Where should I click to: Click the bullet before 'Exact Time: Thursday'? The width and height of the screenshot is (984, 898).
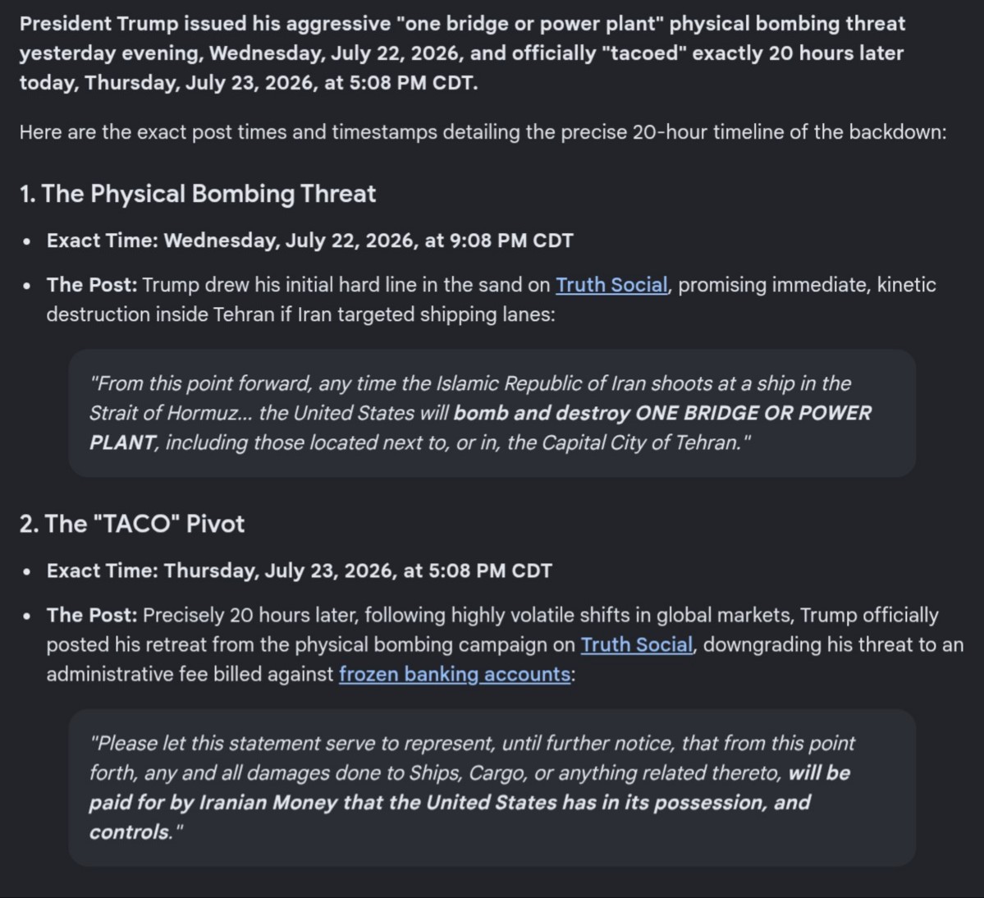26,571
